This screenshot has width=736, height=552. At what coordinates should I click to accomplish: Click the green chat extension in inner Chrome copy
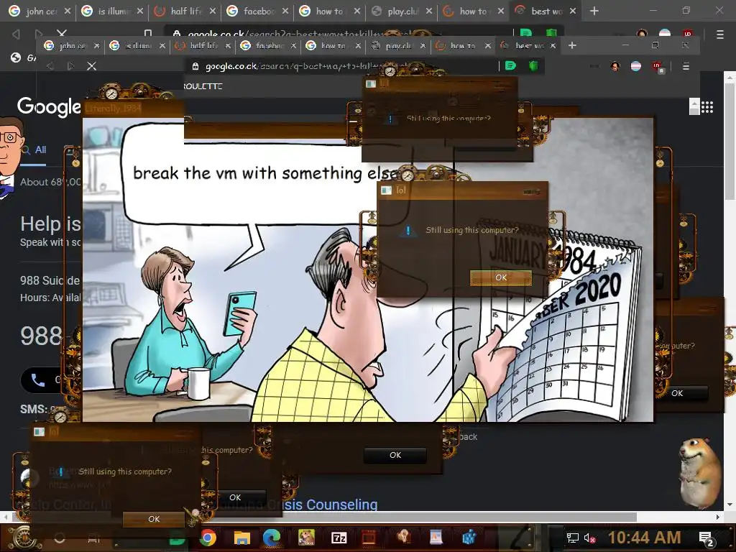pos(511,65)
